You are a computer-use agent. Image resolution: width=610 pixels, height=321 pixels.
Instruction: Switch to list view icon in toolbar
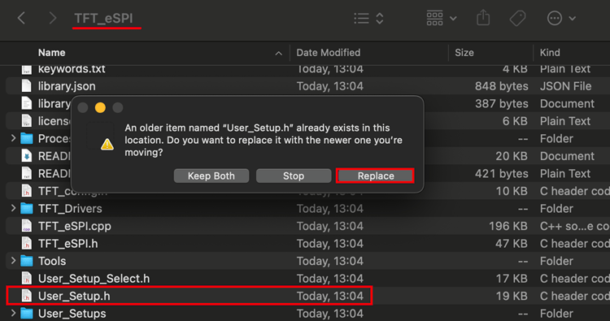(x=361, y=18)
